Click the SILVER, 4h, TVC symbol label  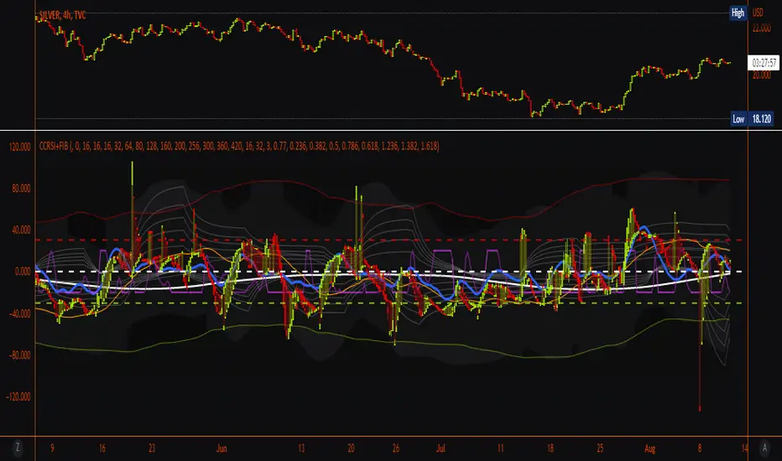(62, 15)
